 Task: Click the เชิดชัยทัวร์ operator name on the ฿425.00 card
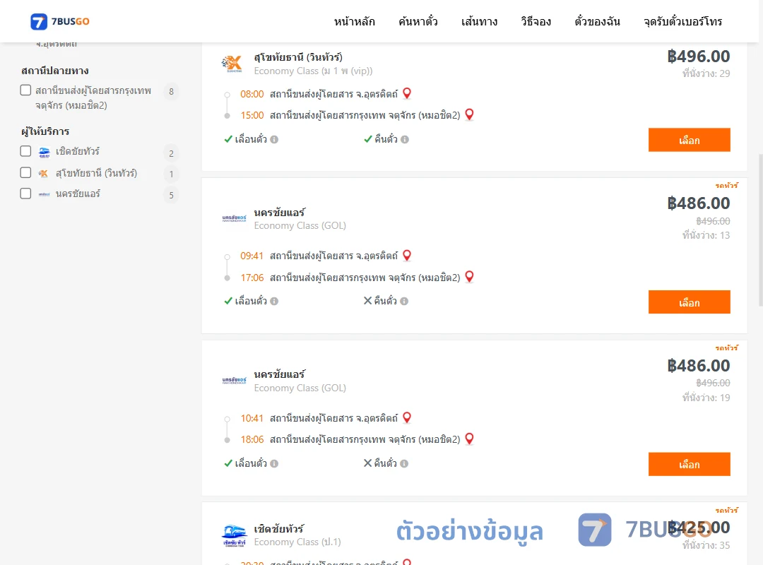tap(279, 529)
